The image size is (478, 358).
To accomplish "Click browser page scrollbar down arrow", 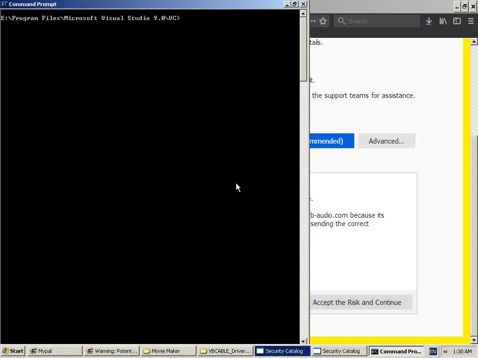I will pos(474,340).
